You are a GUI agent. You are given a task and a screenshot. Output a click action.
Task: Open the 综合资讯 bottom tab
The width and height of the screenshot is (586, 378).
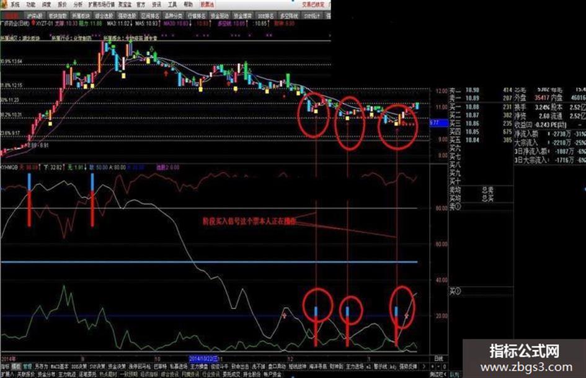pyautogui.click(x=169, y=374)
